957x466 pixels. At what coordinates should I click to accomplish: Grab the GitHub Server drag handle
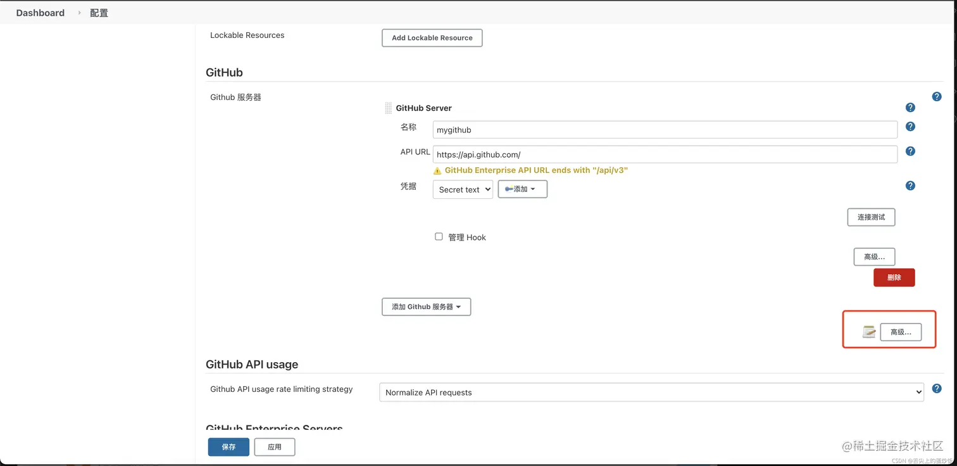(388, 108)
